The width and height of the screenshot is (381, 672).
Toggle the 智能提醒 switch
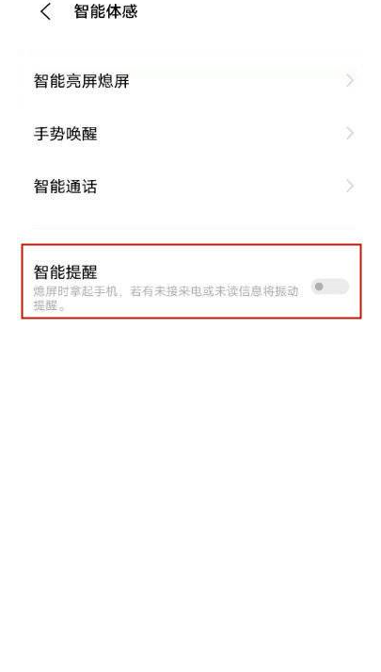[329, 287]
